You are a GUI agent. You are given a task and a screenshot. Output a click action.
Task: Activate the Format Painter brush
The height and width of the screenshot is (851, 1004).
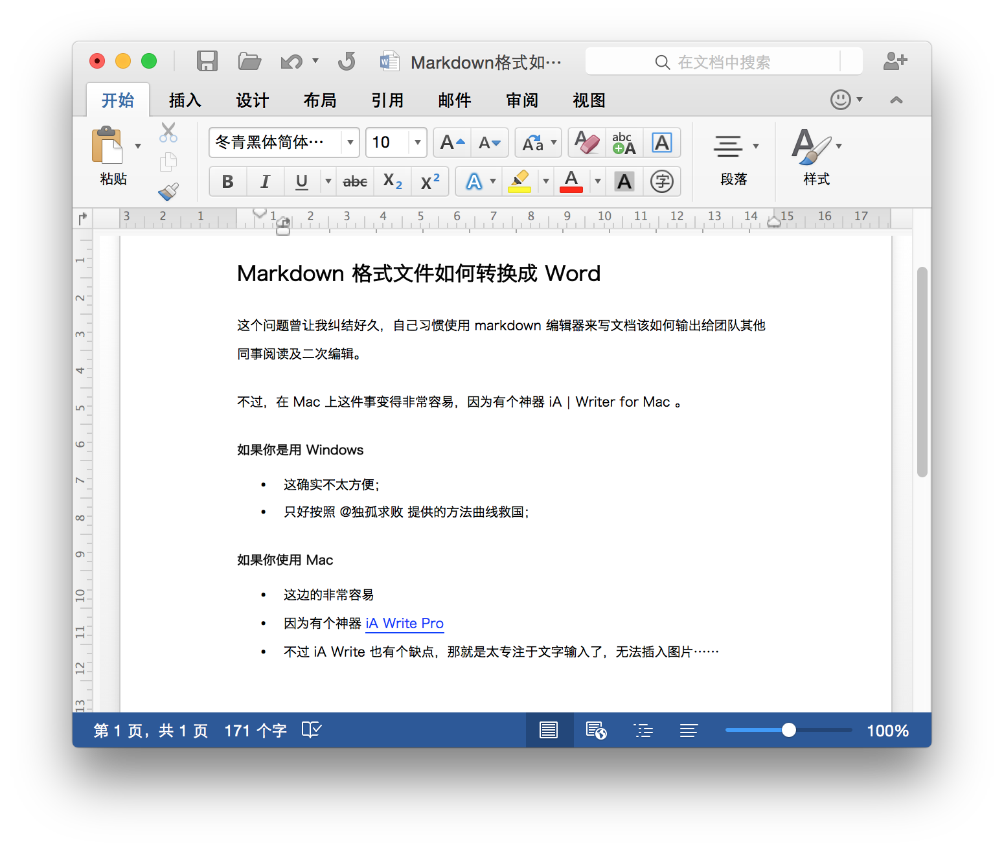point(168,193)
